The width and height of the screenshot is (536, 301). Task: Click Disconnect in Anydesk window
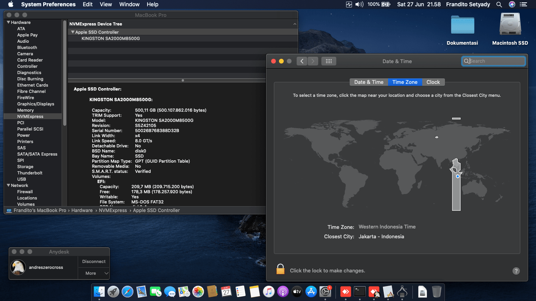pos(94,261)
